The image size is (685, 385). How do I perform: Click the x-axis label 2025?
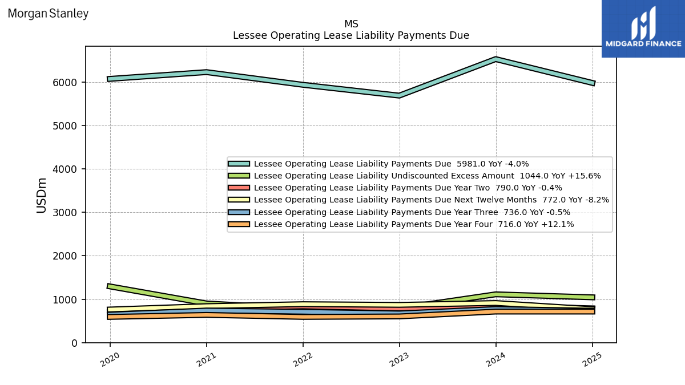coord(592,359)
